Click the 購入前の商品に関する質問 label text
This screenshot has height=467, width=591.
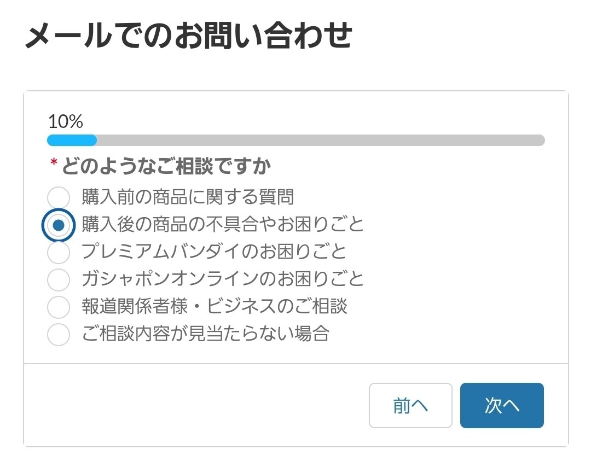[188, 196]
